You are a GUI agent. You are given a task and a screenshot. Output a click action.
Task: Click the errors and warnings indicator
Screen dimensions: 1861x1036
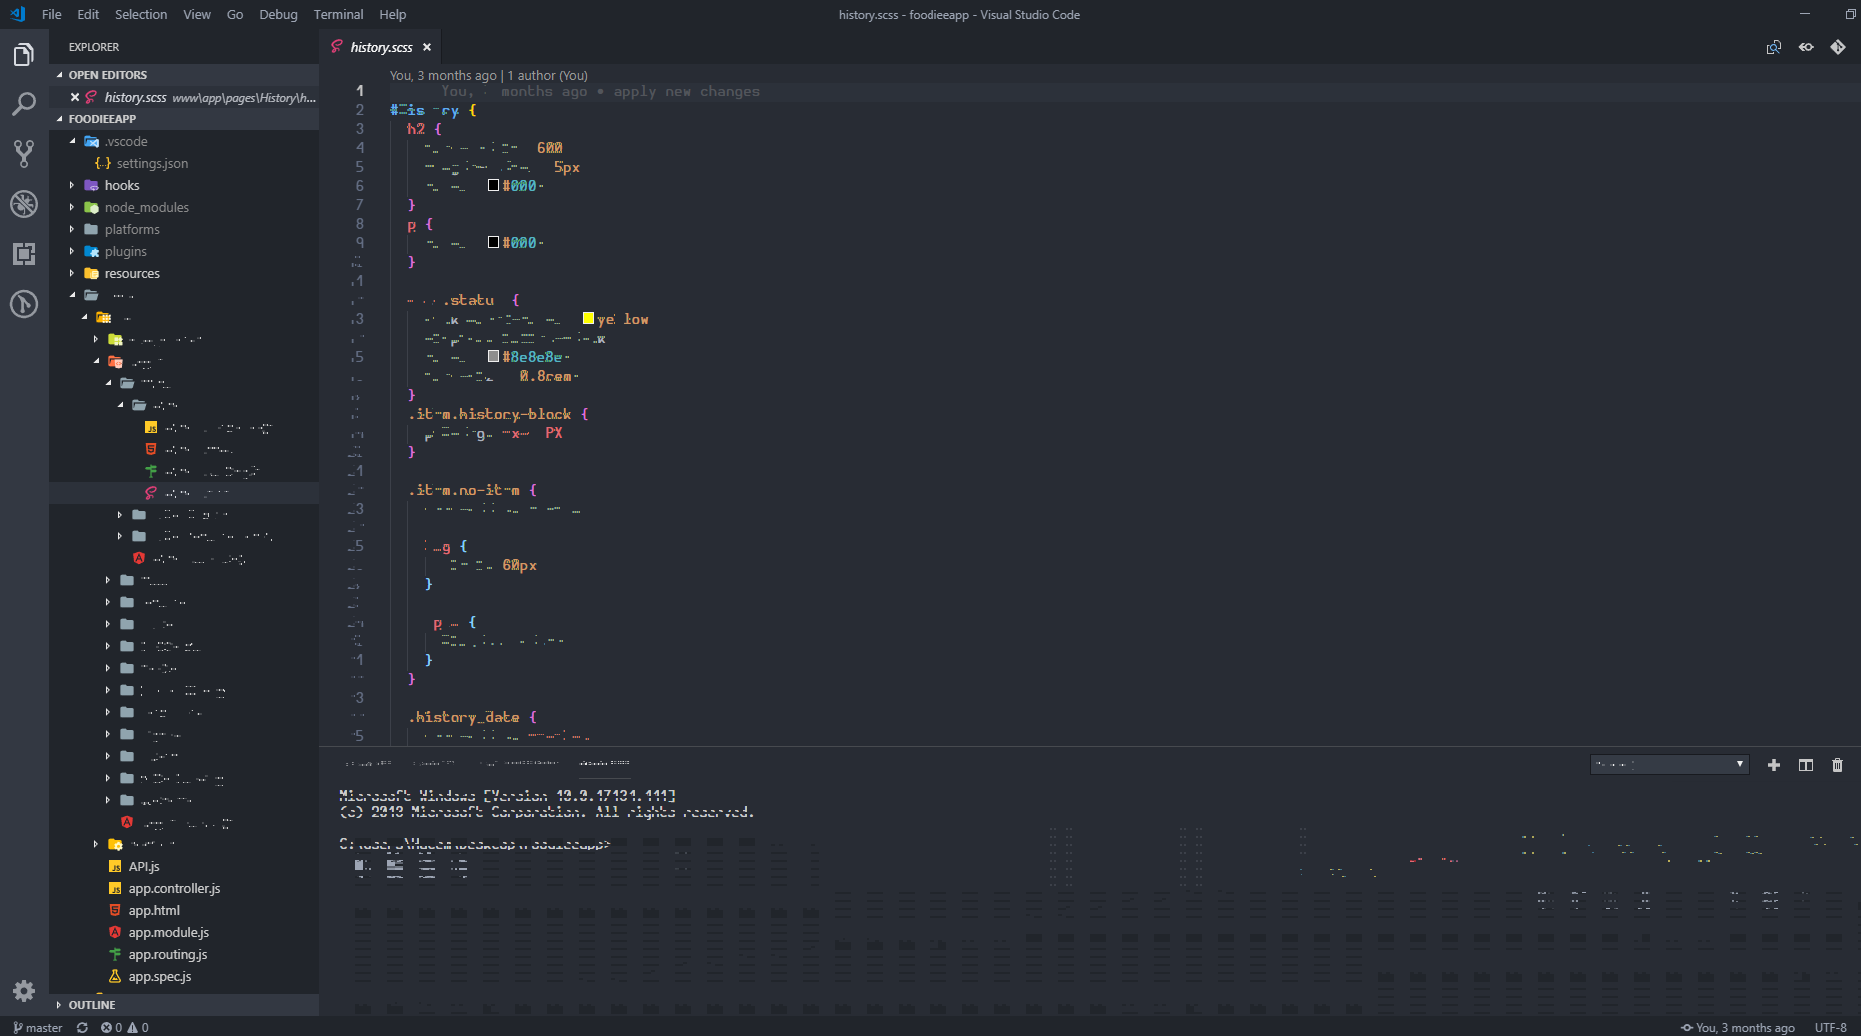click(124, 1027)
